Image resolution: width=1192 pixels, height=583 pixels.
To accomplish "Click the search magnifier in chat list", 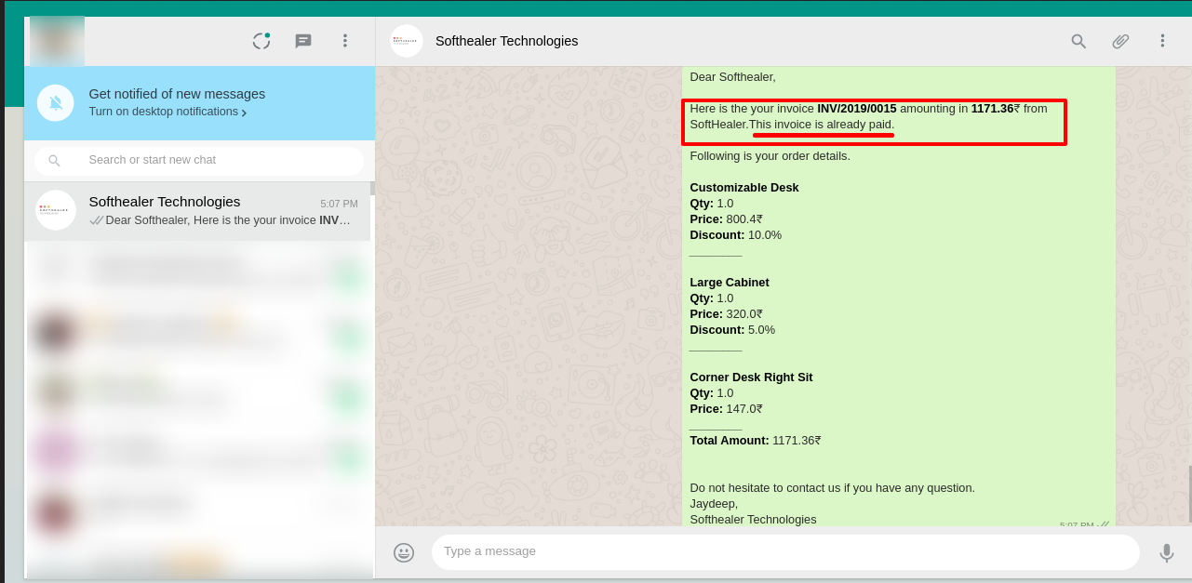I will [x=54, y=161].
